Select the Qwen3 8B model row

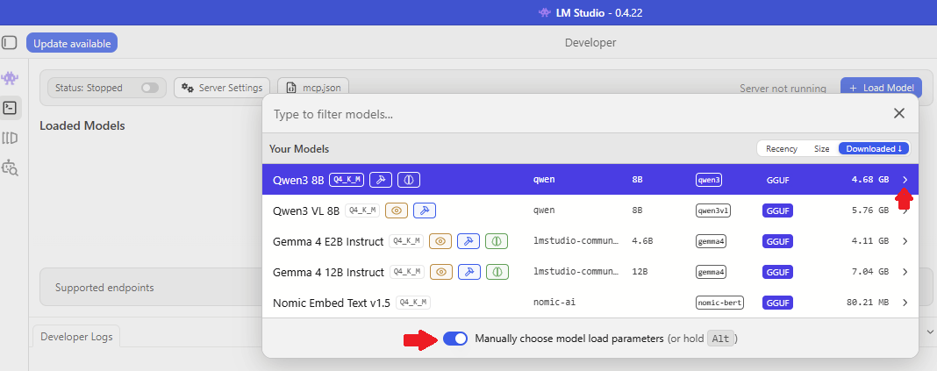coord(590,179)
